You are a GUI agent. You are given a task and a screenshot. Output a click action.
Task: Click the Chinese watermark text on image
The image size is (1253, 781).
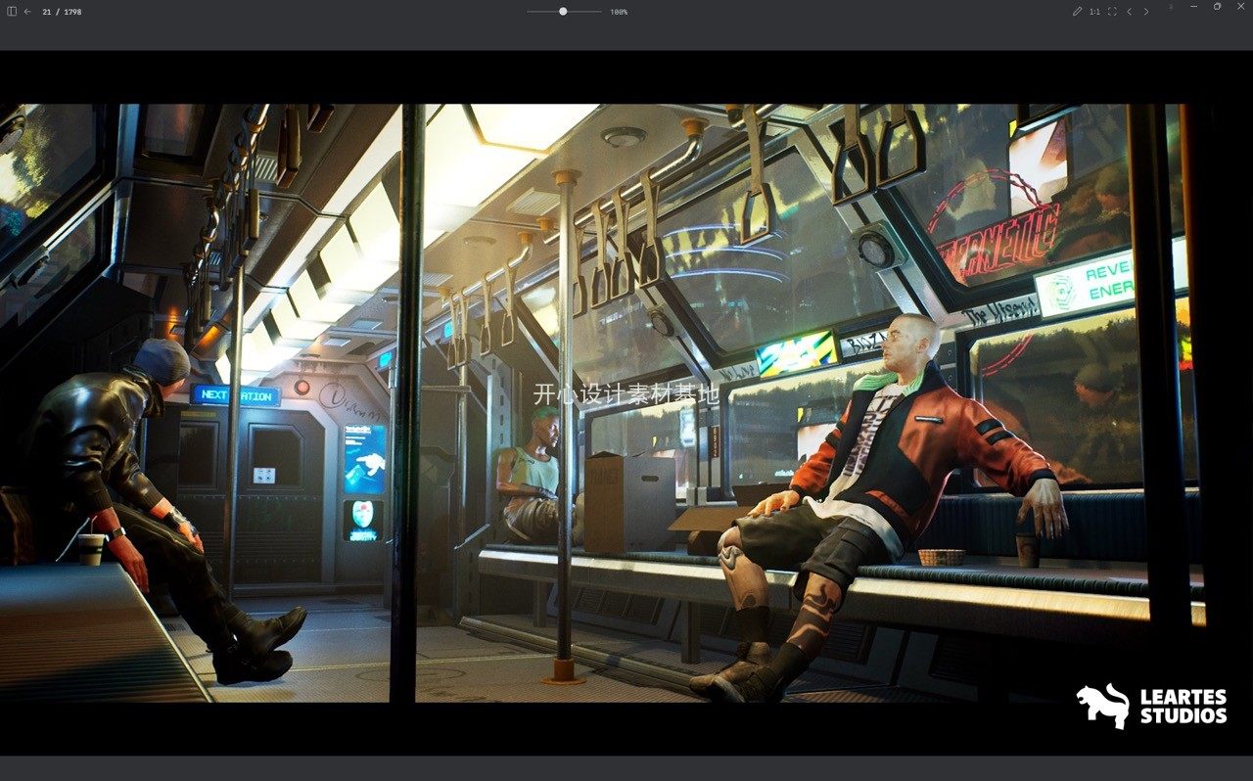(x=626, y=394)
